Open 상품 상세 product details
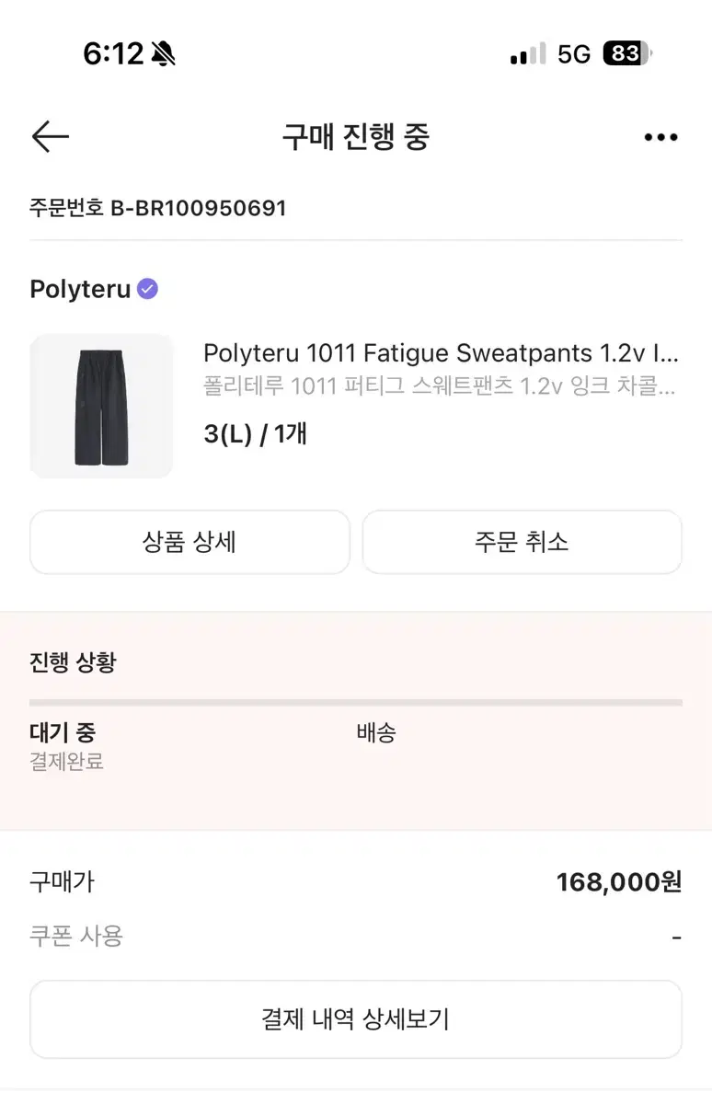Viewport: 712px width, 1104px height. point(190,542)
